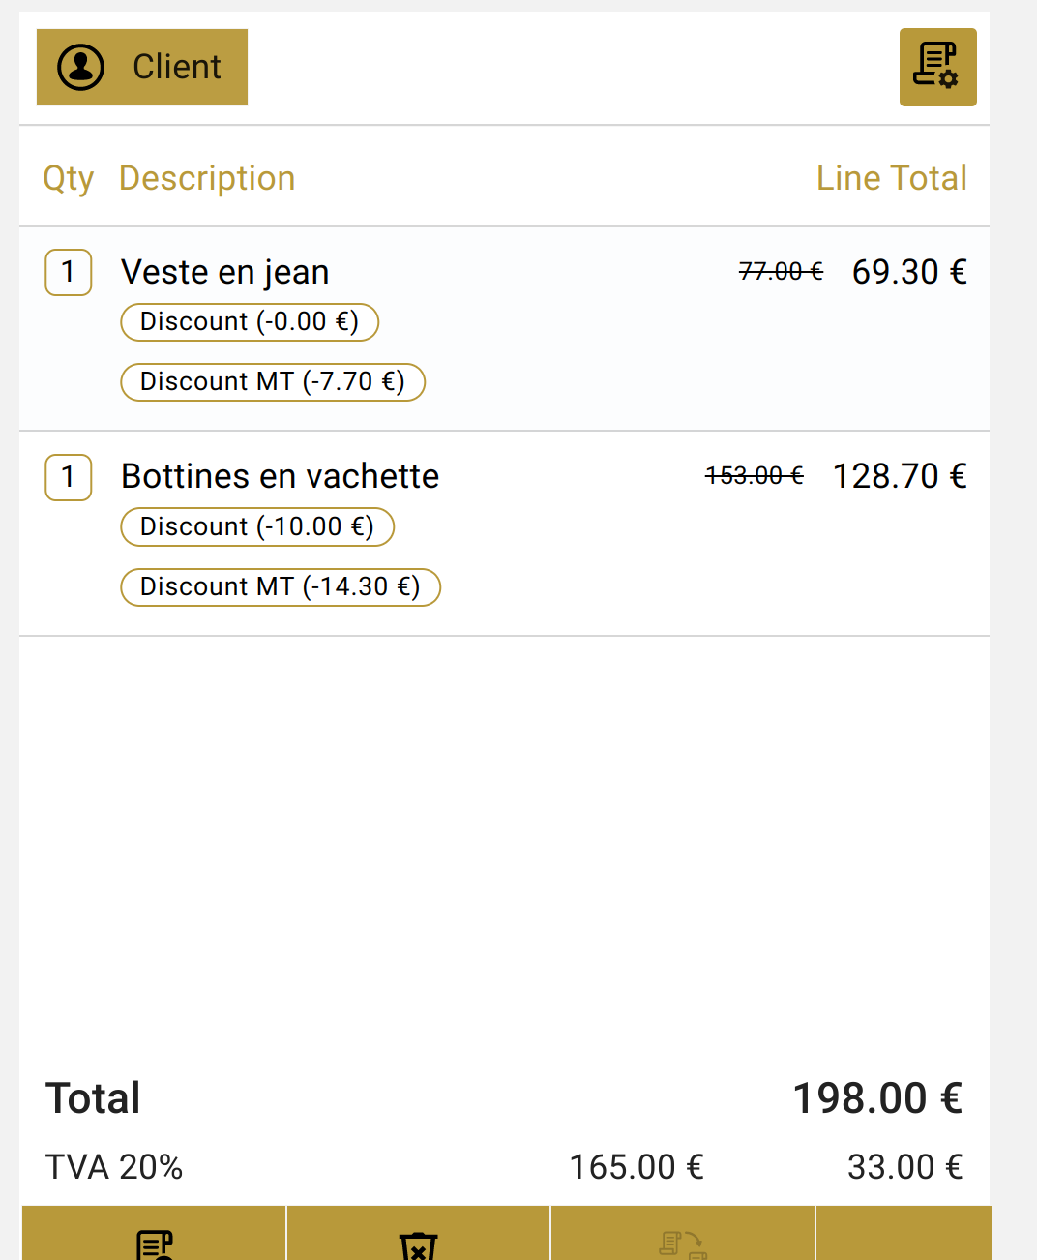The width and height of the screenshot is (1037, 1260).
Task: Open Discount MT (-14.30 €) tag
Action: click(x=281, y=587)
